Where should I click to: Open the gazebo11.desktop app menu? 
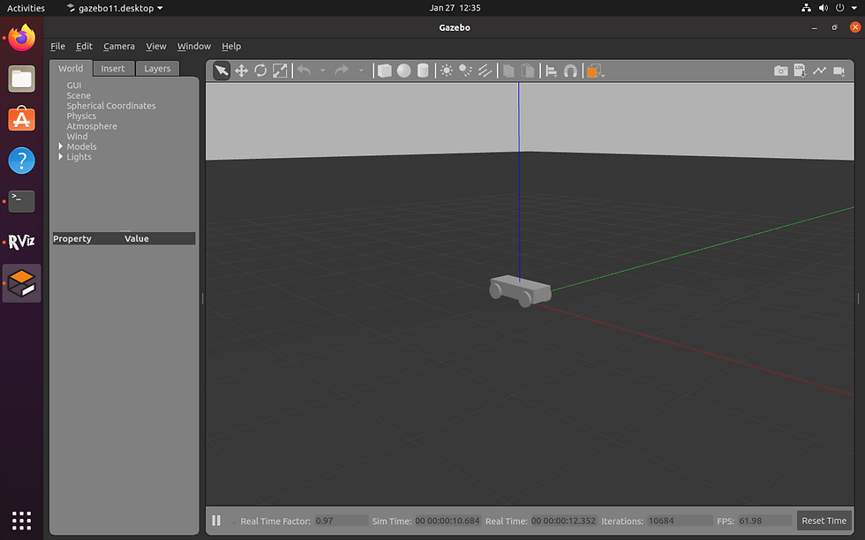[115, 8]
